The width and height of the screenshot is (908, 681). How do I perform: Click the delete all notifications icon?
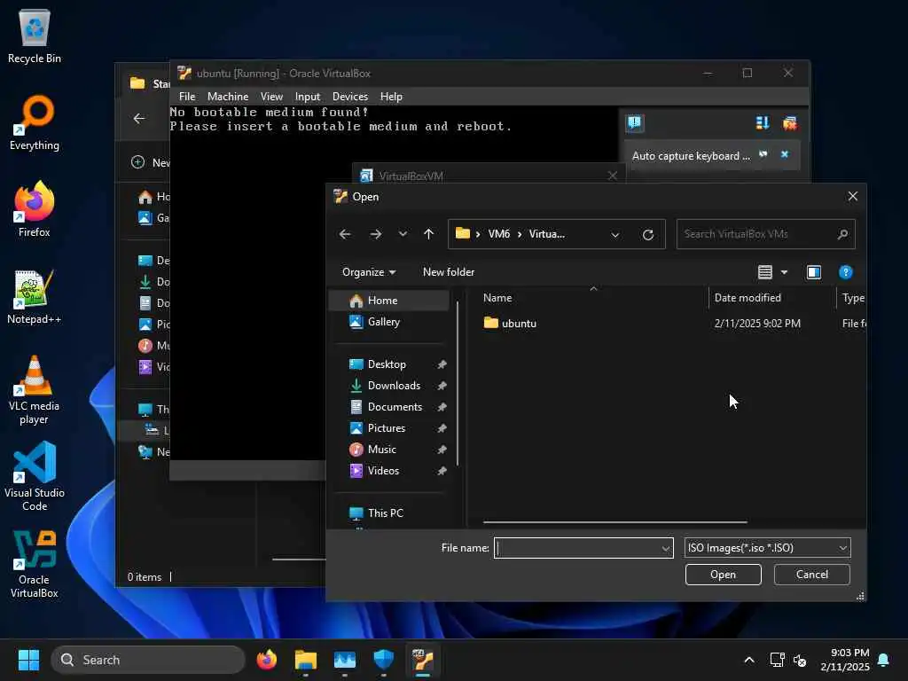[x=790, y=122]
